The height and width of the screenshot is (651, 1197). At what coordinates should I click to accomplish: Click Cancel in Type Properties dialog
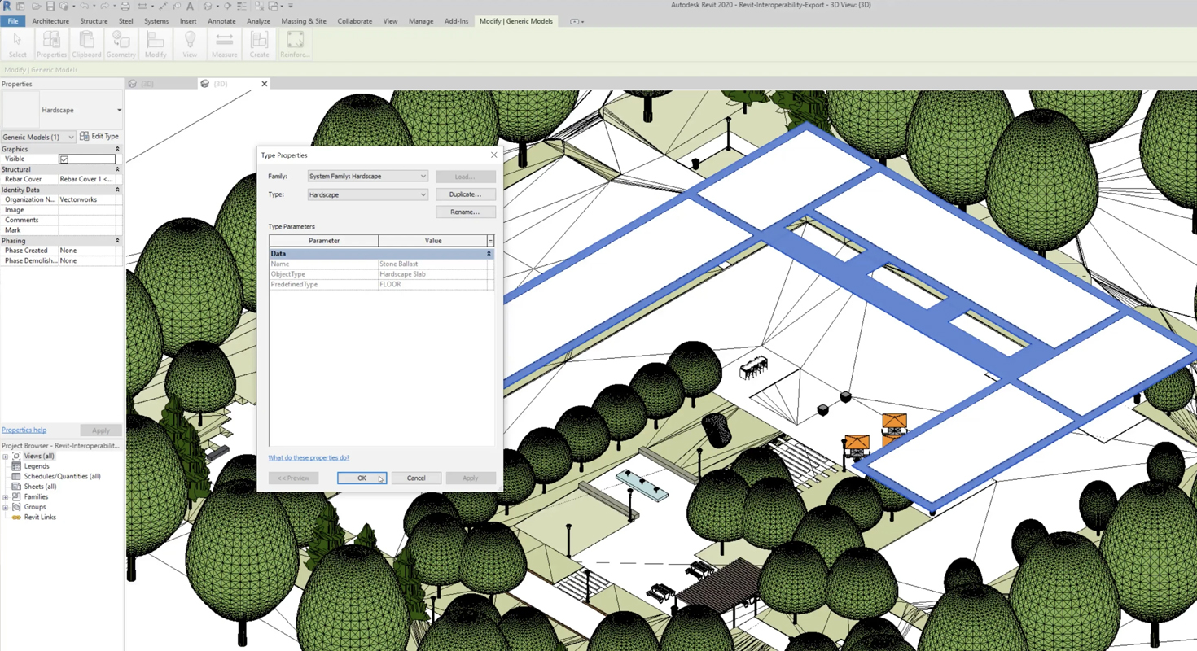[x=416, y=478]
